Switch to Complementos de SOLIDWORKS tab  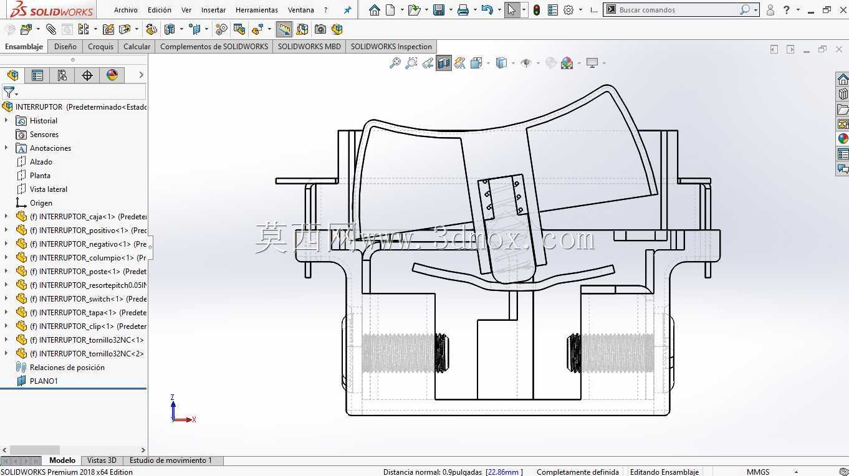214,46
